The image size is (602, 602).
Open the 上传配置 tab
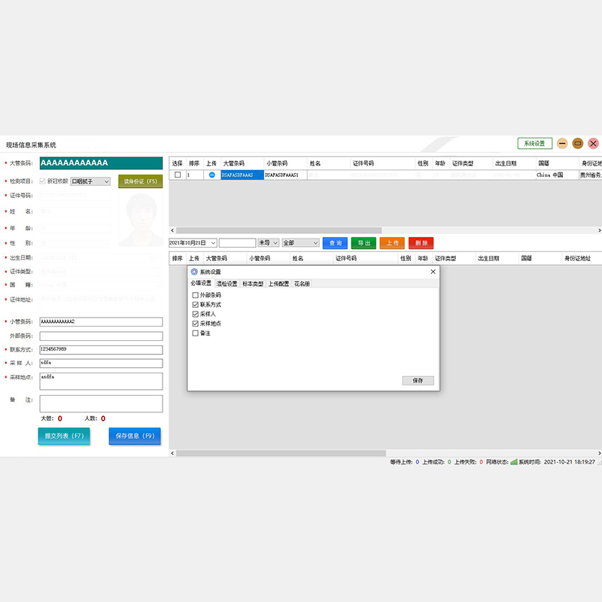pos(278,284)
